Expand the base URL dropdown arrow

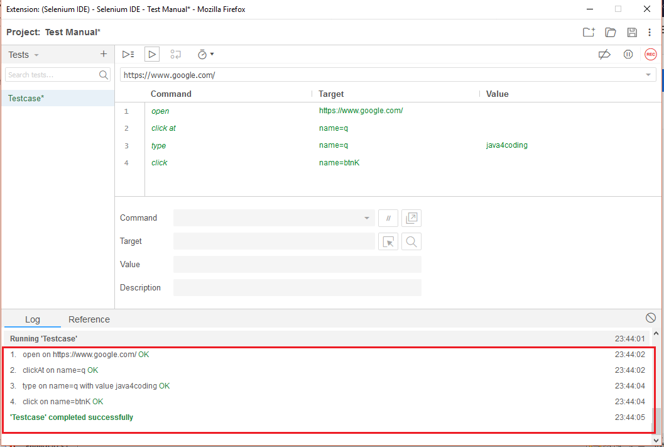648,75
